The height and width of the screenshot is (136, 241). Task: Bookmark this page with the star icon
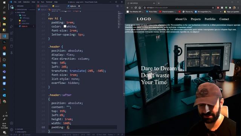213,8
